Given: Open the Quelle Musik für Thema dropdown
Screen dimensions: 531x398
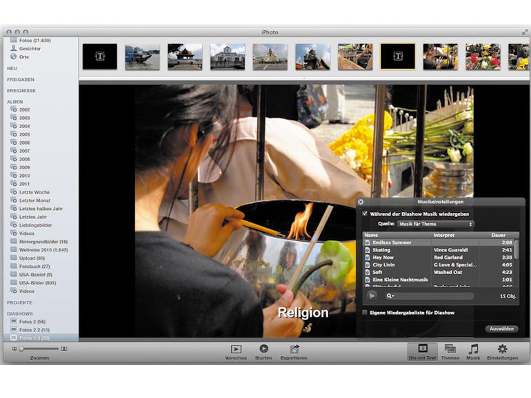Looking at the screenshot, I should click(436, 224).
